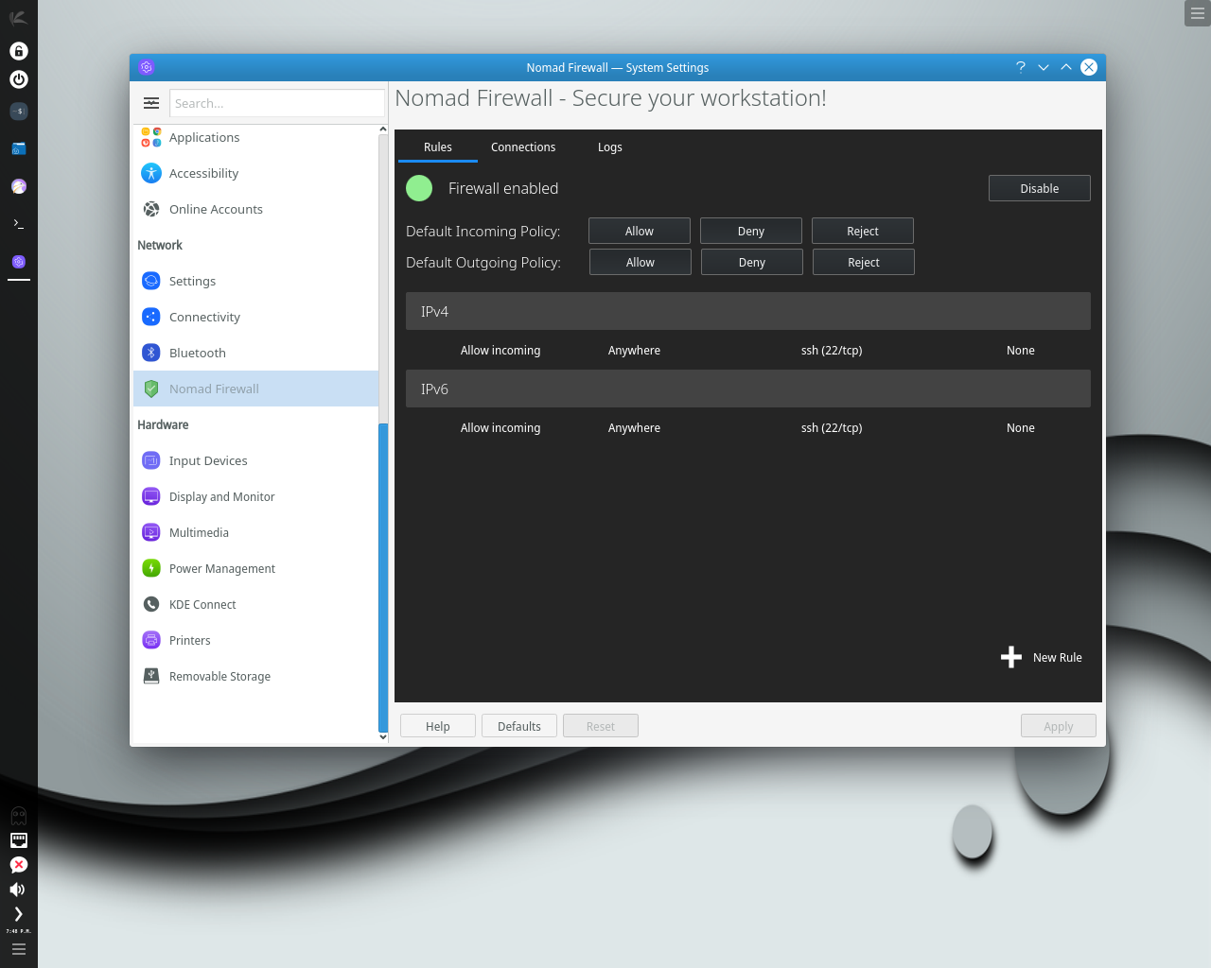Click the Disable firewall button
The image size is (1211, 968).
[x=1040, y=188]
